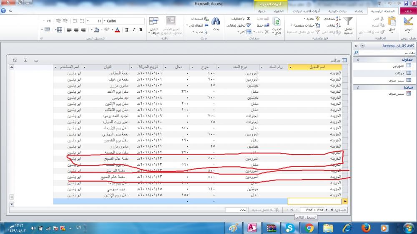Click the fill color bucket icon
Image resolution: width=417 pixels, height=234 pixels.
coord(97,30)
